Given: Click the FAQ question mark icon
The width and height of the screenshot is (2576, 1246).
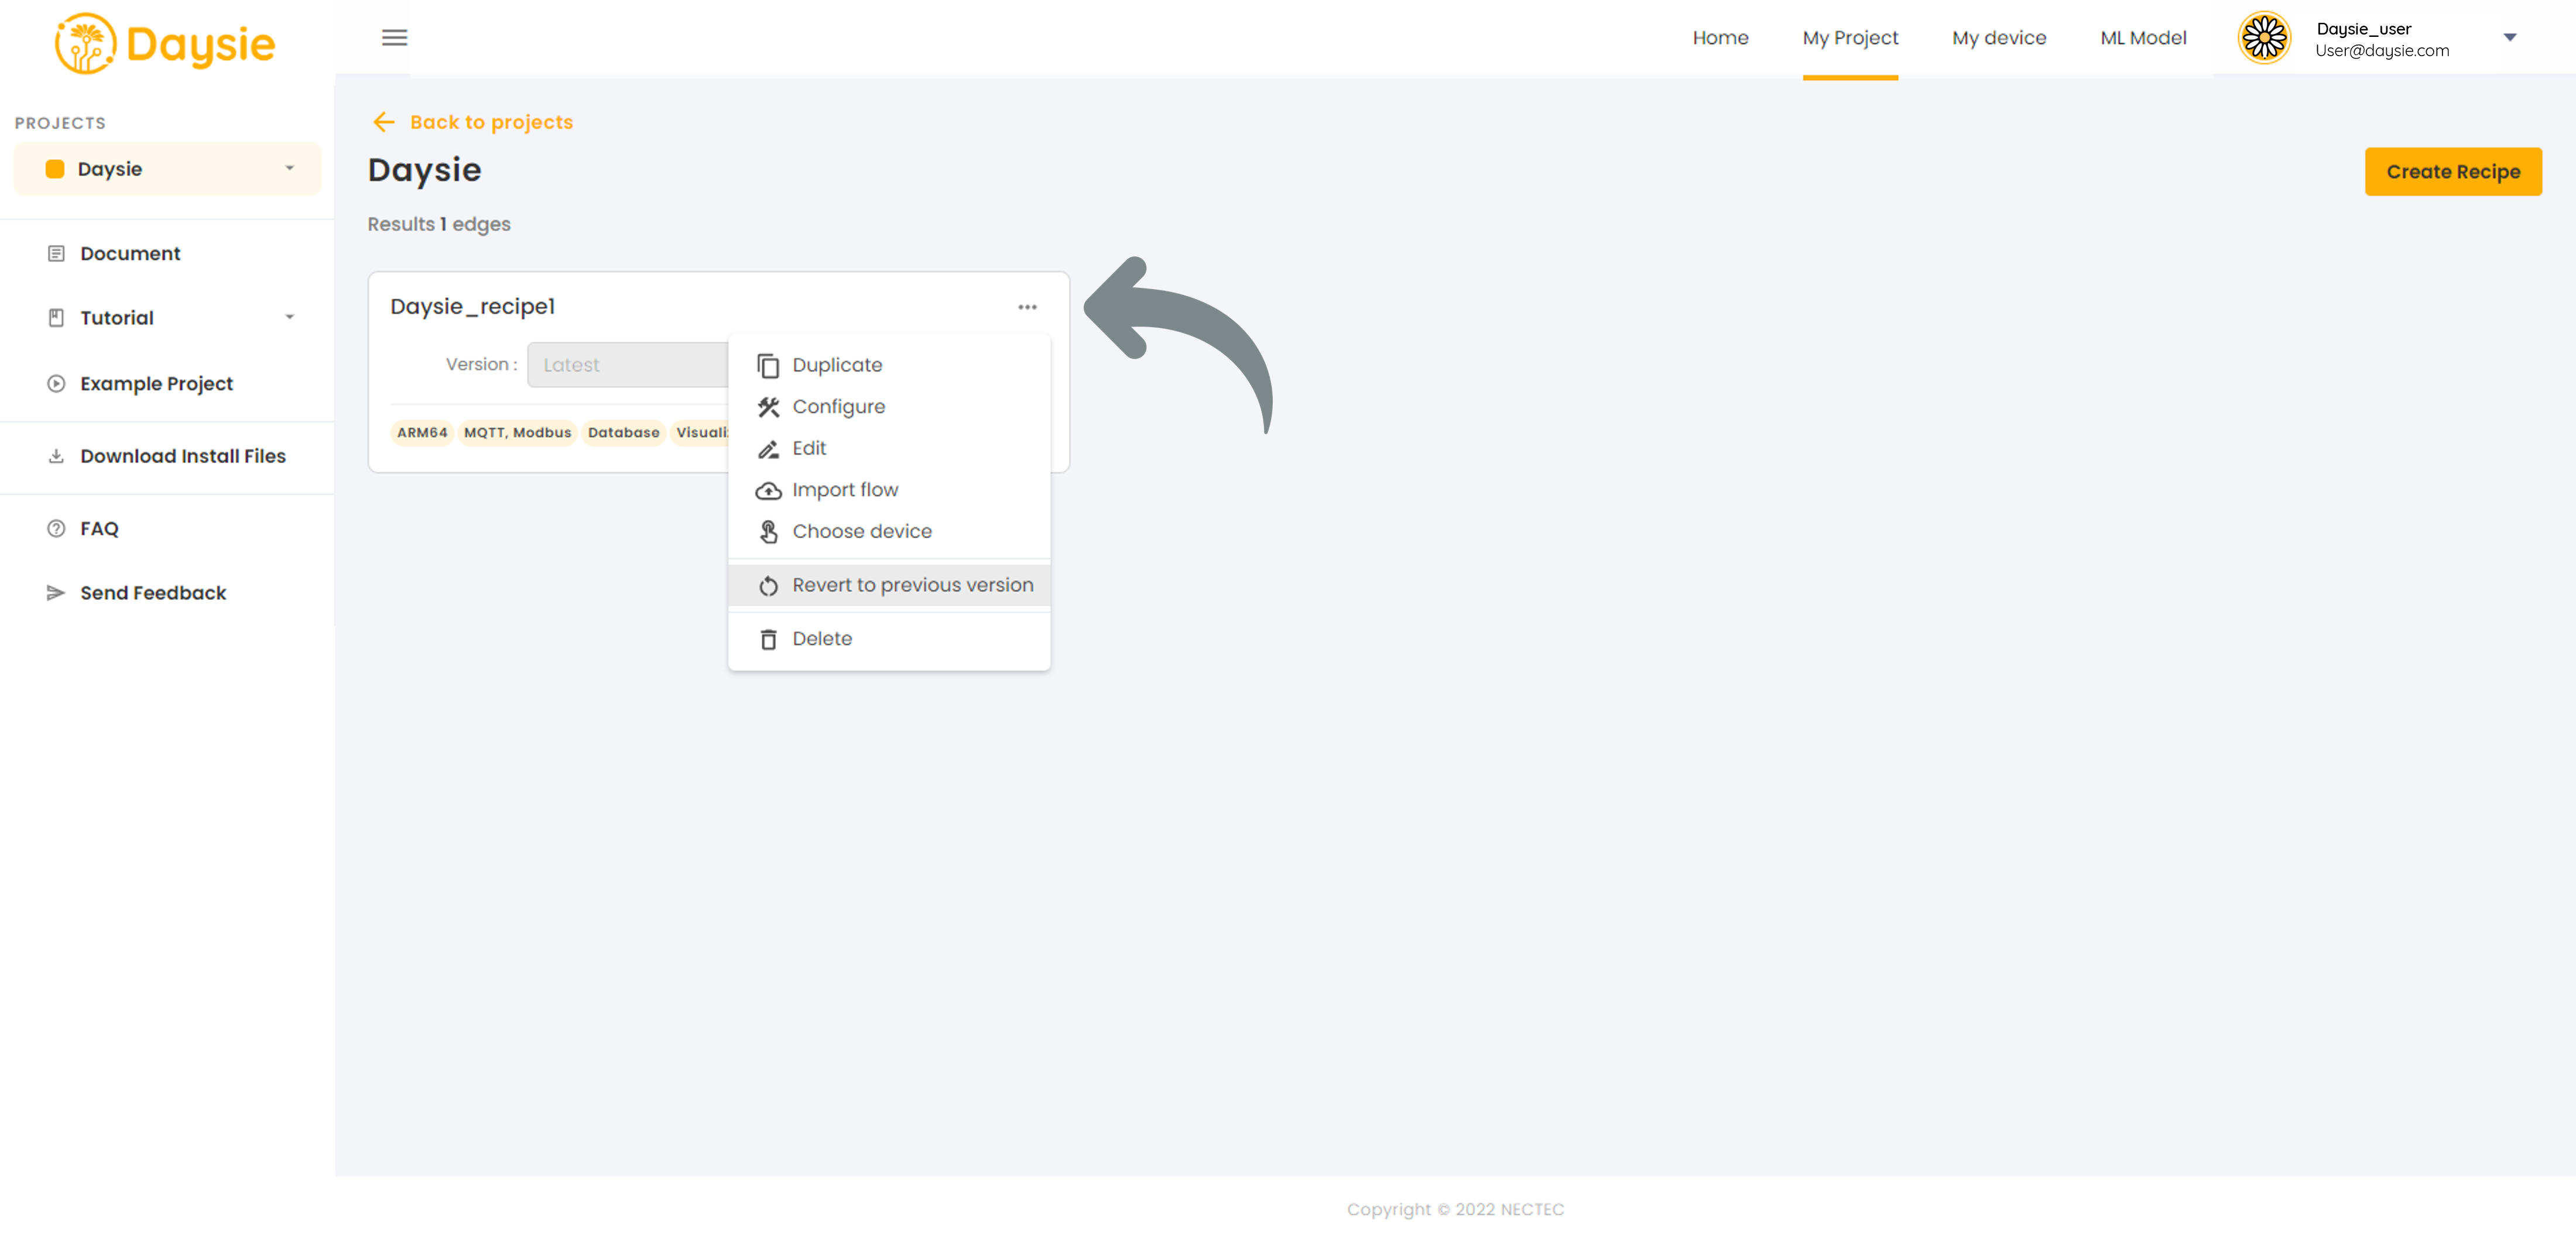Looking at the screenshot, I should click(x=56, y=529).
